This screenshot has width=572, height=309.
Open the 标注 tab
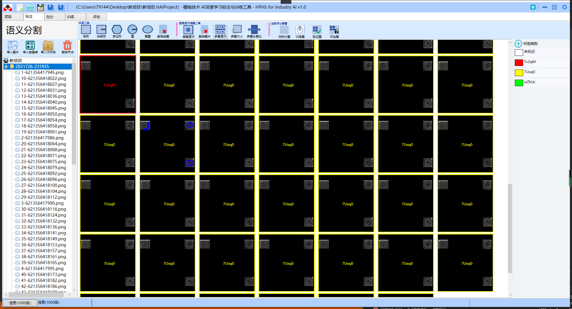[34, 17]
